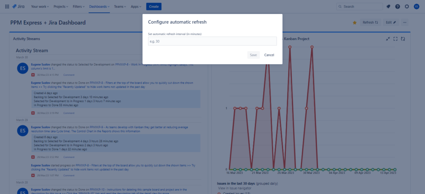The height and width of the screenshot is (194, 425).
Task: Click the star favorite icon for dashboard
Action: point(354,23)
